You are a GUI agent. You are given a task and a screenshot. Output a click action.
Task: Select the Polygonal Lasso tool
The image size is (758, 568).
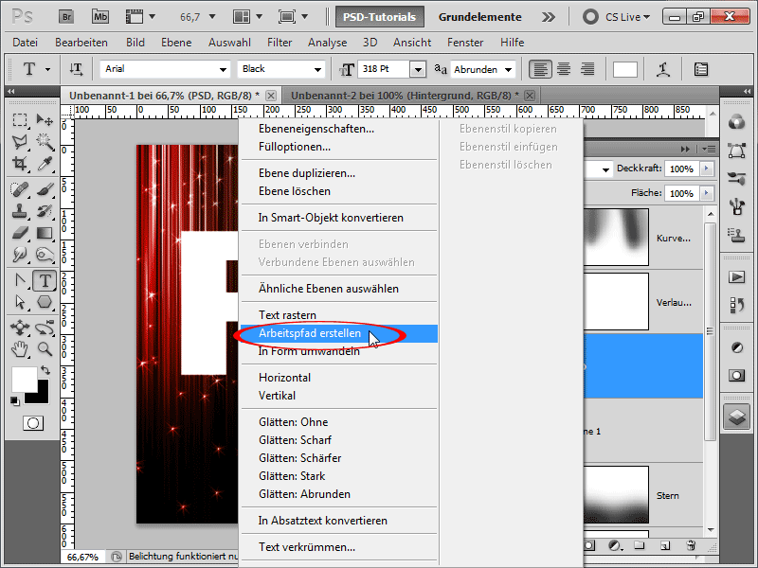[x=20, y=141]
